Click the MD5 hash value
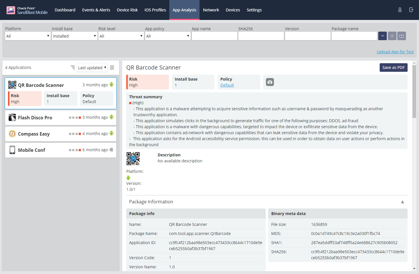The width and height of the screenshot is (419, 274). click(345, 234)
